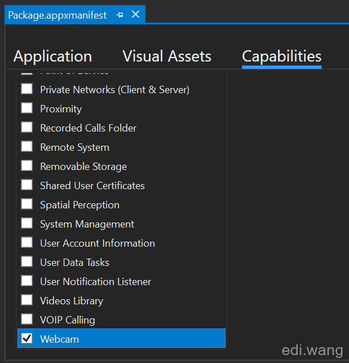
Task: Select the Package.appxmanifest document tab title
Action: [58, 15]
